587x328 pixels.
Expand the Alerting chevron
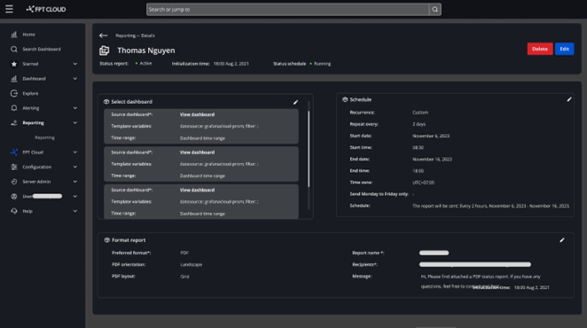click(75, 108)
